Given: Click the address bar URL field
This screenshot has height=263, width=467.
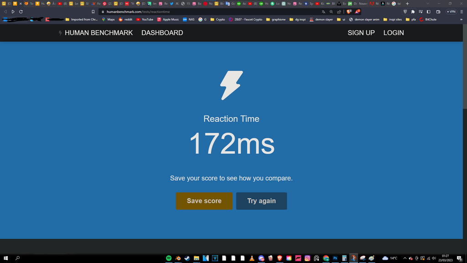Looking at the screenshot, I should pos(208,11).
